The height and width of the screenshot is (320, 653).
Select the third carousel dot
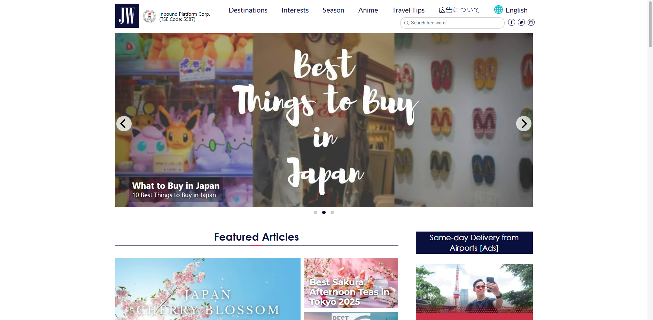(x=332, y=212)
